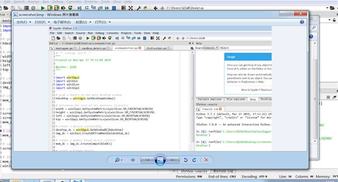Stop debugging with the blue square icon

[x=114, y=8]
